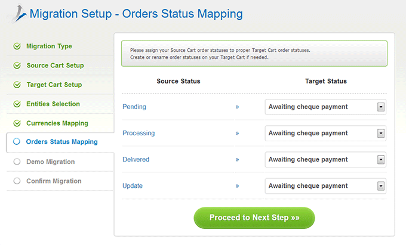The width and height of the screenshot is (406, 245).
Task: Click the Target Status column header
Action: 326,81
